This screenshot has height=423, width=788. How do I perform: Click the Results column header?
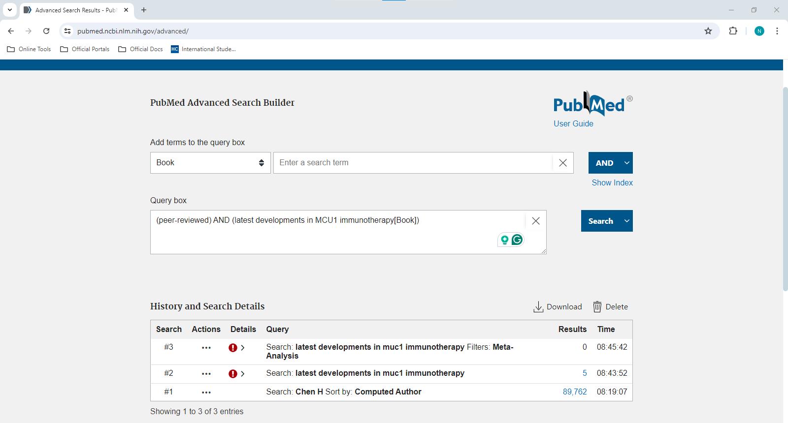(572, 330)
